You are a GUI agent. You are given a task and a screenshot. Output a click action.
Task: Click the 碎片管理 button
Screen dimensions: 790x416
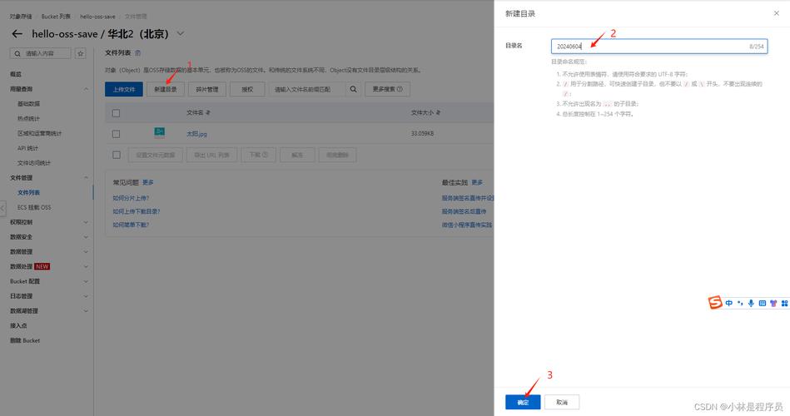pyautogui.click(x=207, y=89)
